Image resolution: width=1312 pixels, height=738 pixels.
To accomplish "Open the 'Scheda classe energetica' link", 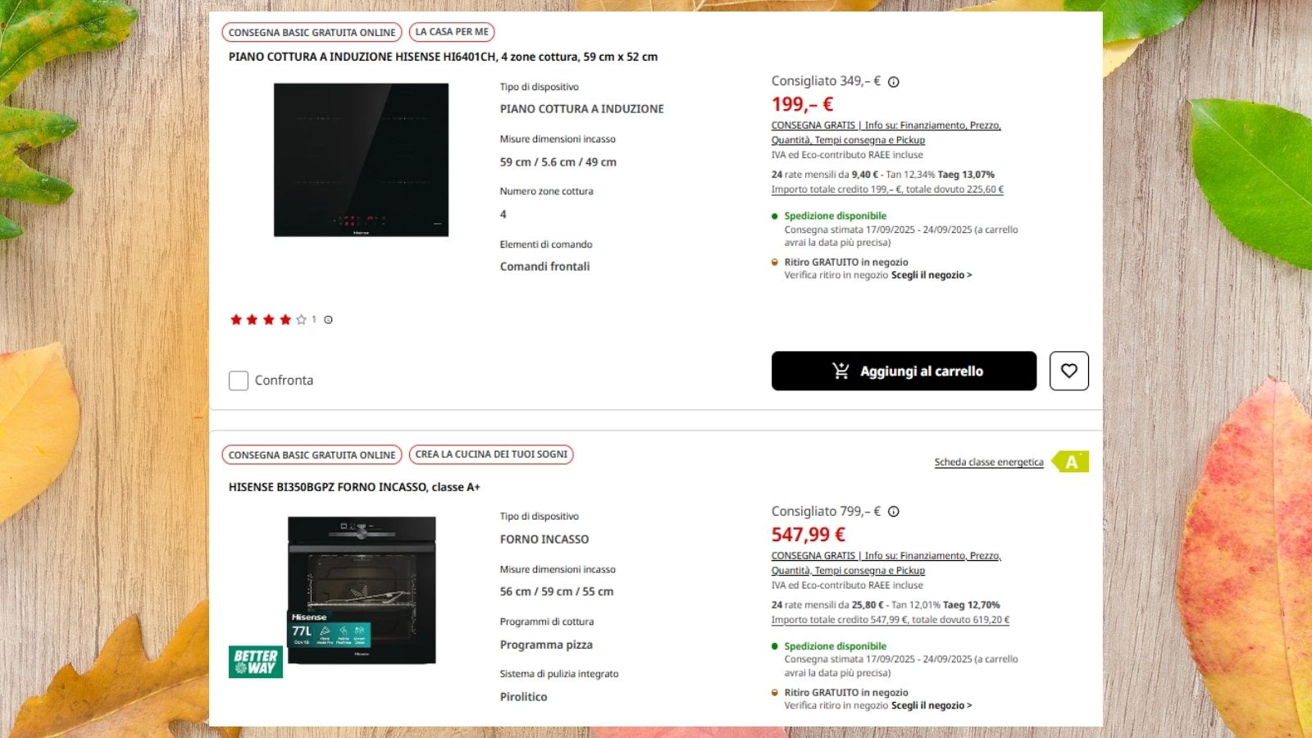I will [988, 462].
